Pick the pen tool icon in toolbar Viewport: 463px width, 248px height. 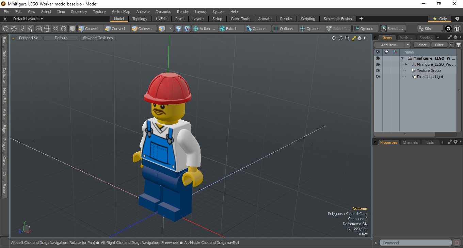tap(22, 29)
